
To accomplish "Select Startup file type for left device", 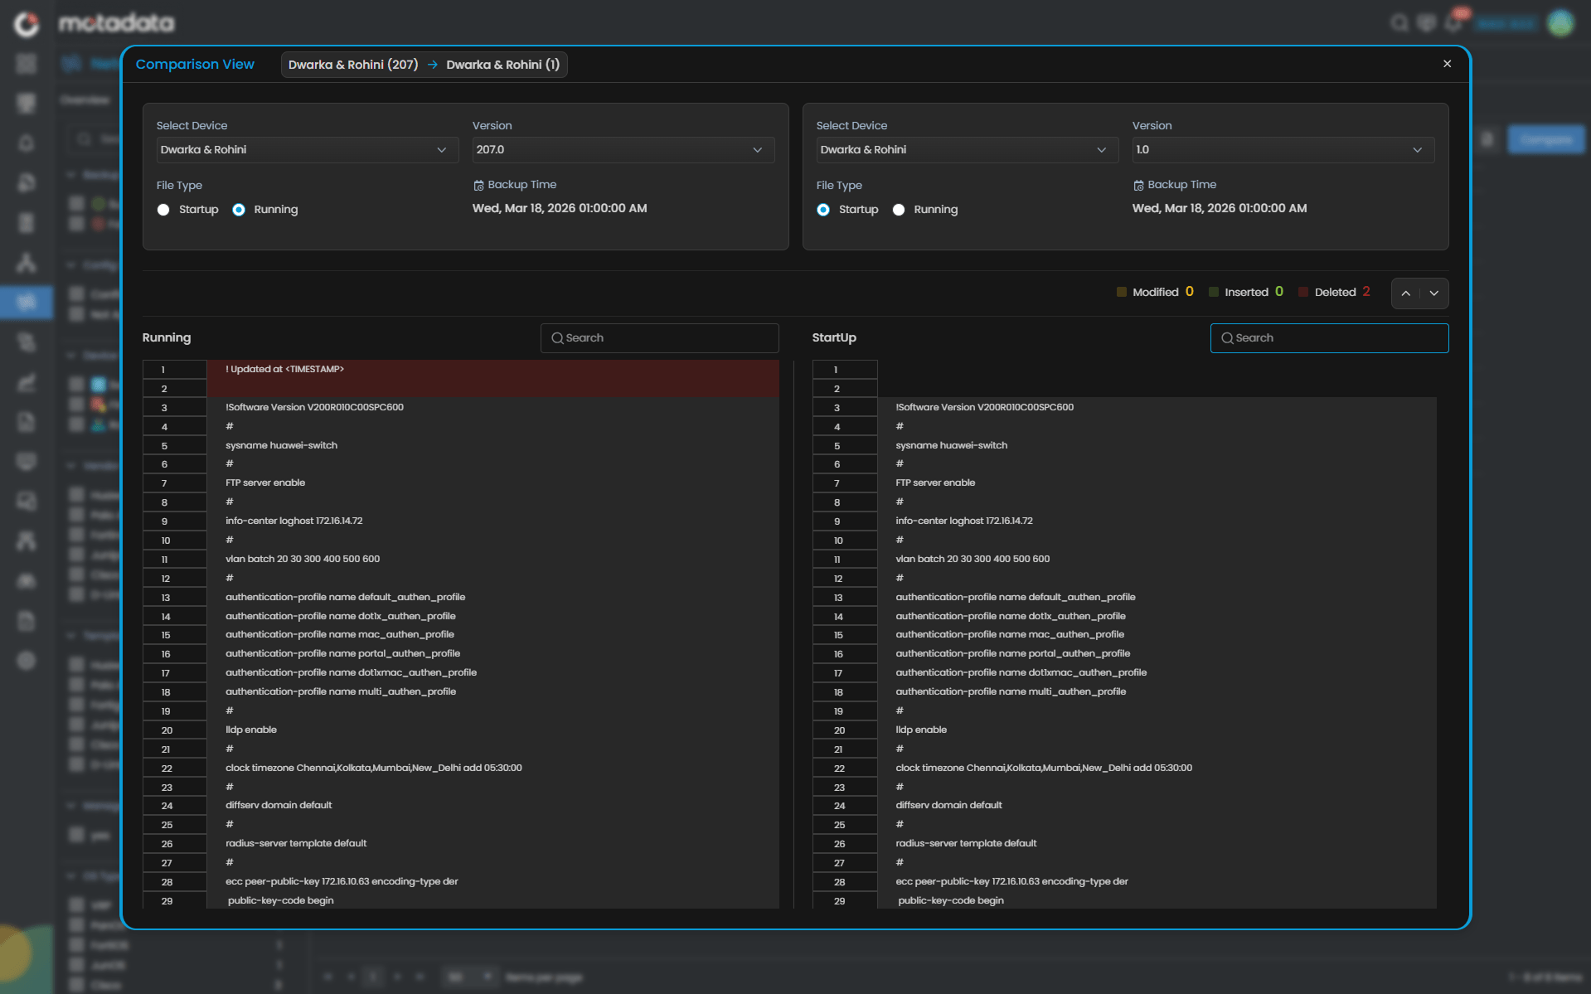I will coord(163,210).
